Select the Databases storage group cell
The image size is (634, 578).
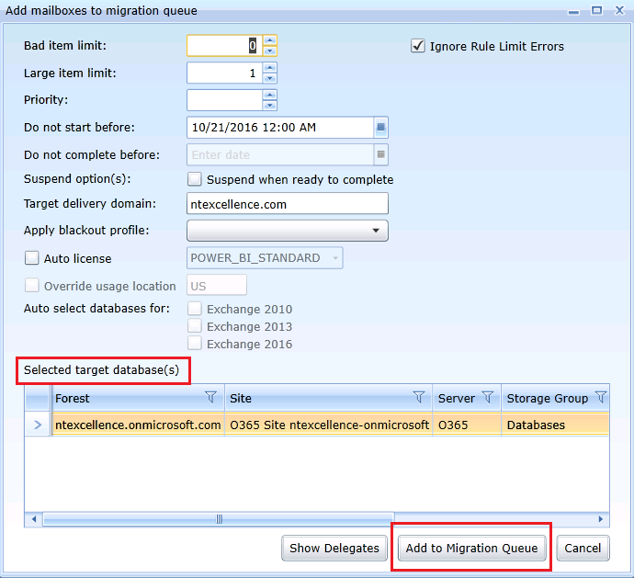[556, 425]
